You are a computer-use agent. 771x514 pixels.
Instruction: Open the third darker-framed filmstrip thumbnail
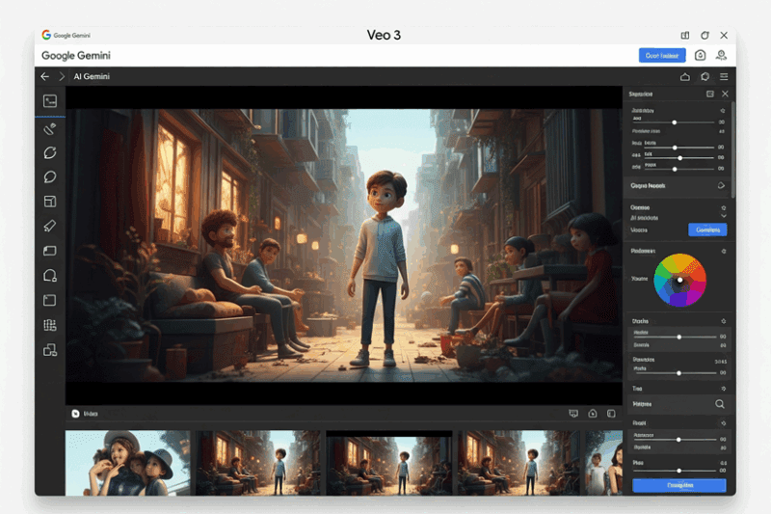point(389,463)
